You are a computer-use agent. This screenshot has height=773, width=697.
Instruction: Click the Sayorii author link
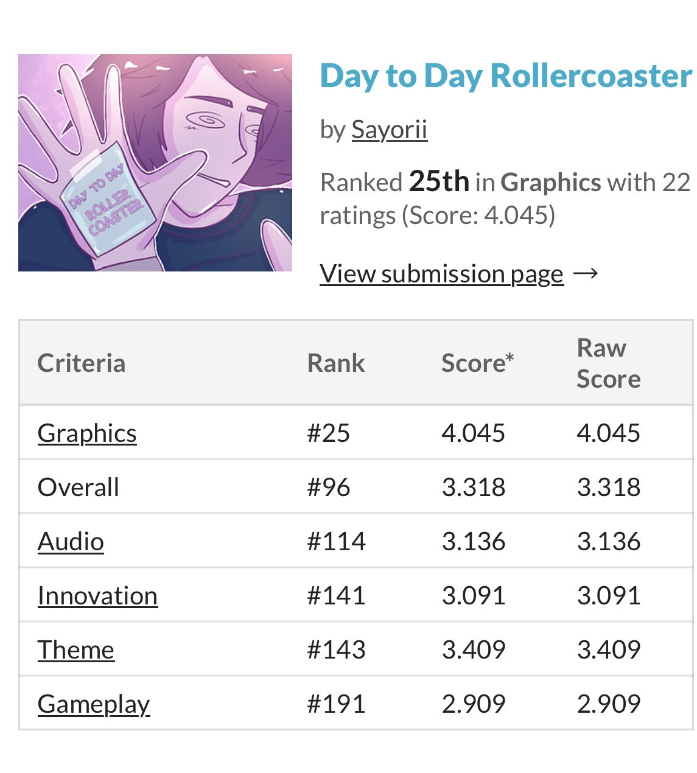390,130
